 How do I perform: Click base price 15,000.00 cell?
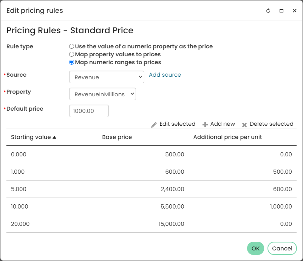coord(172,224)
